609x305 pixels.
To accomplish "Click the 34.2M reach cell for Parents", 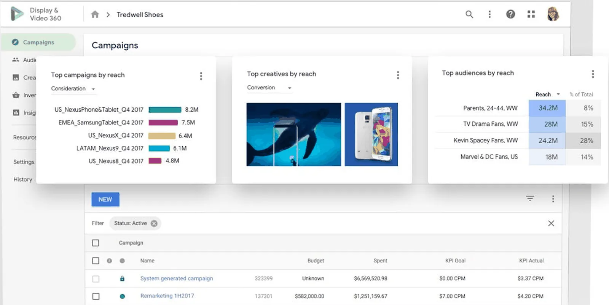I will tap(547, 108).
